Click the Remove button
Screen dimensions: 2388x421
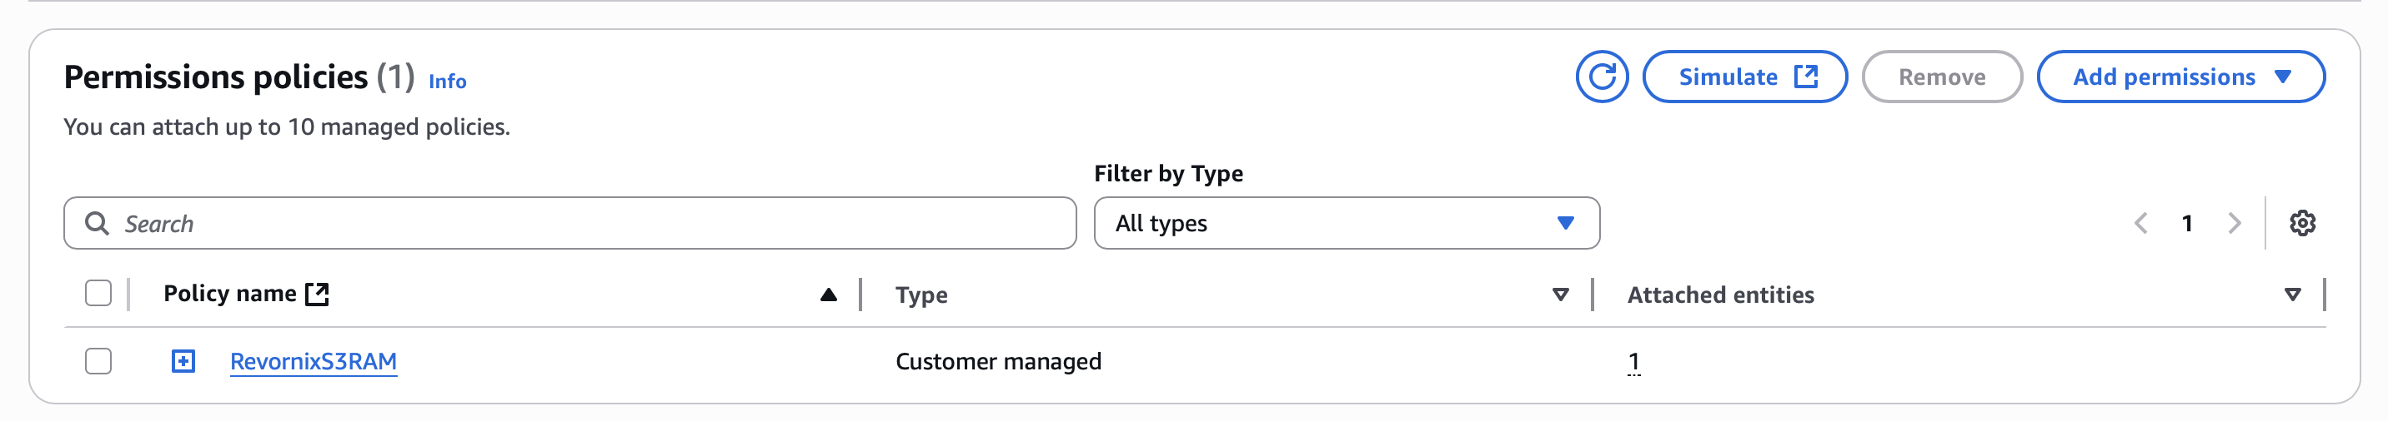[x=1941, y=77]
